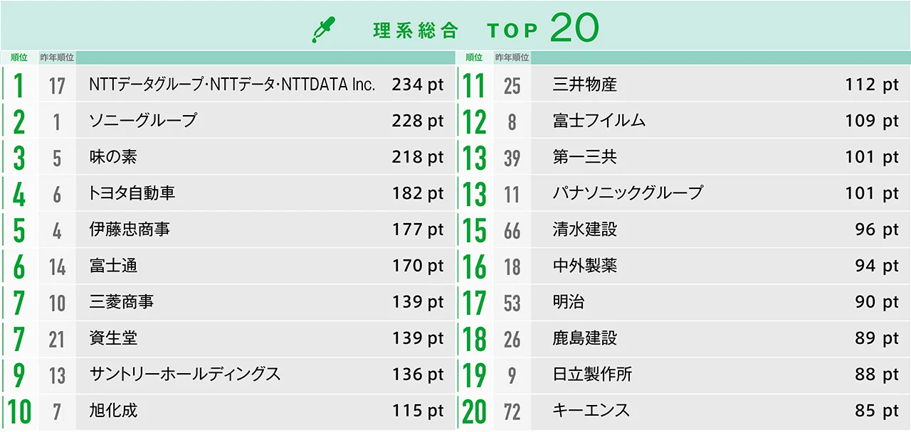Click the left 昨年順位 column header
The width and height of the screenshot is (911, 432).
pos(58,58)
